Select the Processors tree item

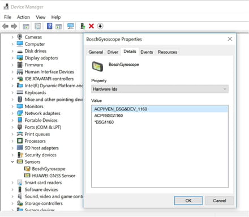(x=35, y=141)
